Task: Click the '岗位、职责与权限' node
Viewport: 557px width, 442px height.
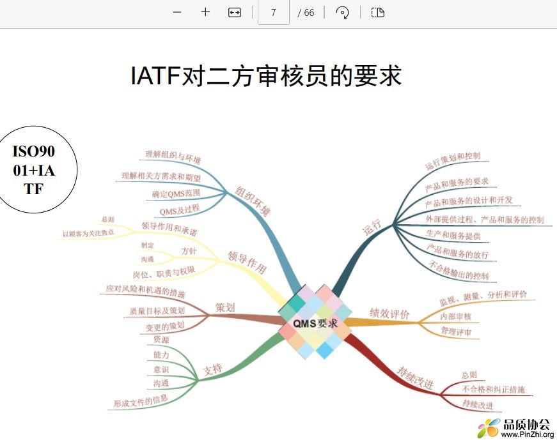Action: (x=164, y=273)
